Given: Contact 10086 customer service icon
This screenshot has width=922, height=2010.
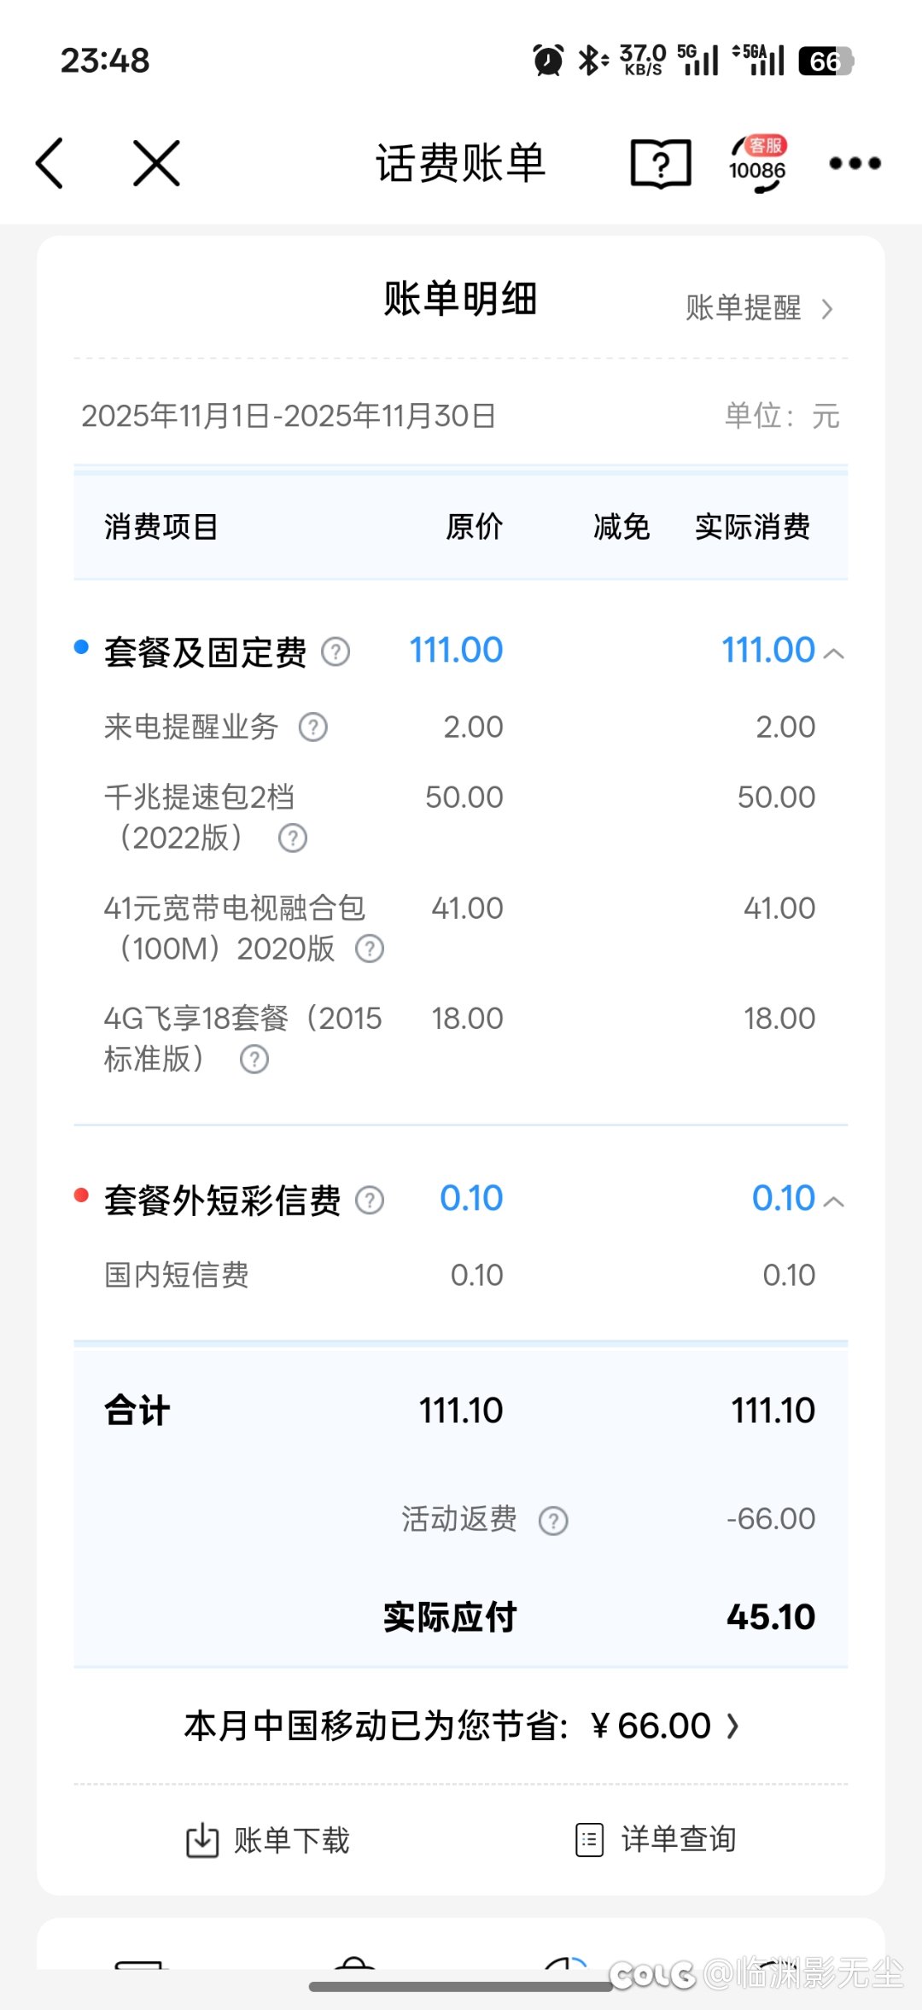Looking at the screenshot, I should point(757,164).
